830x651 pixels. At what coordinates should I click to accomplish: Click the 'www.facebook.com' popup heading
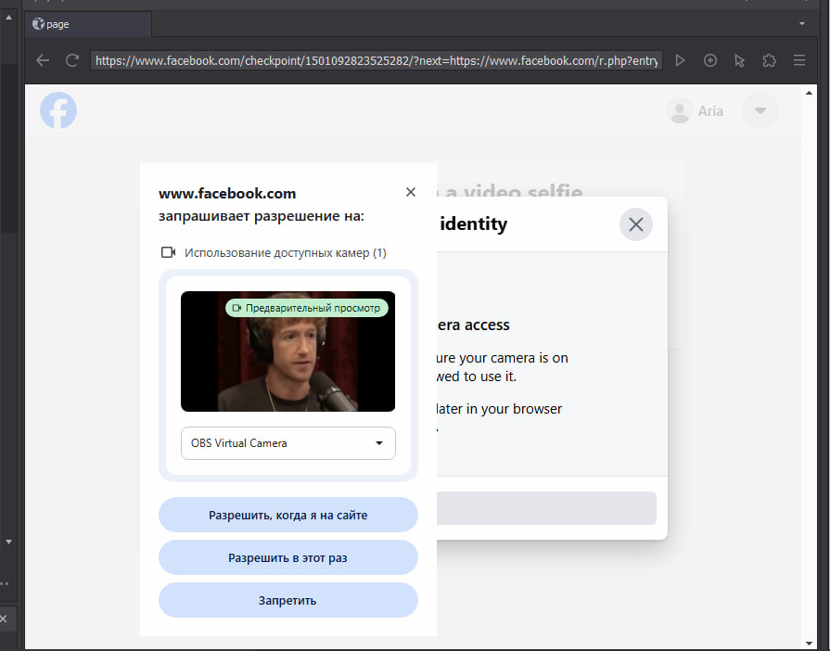pyautogui.click(x=227, y=194)
